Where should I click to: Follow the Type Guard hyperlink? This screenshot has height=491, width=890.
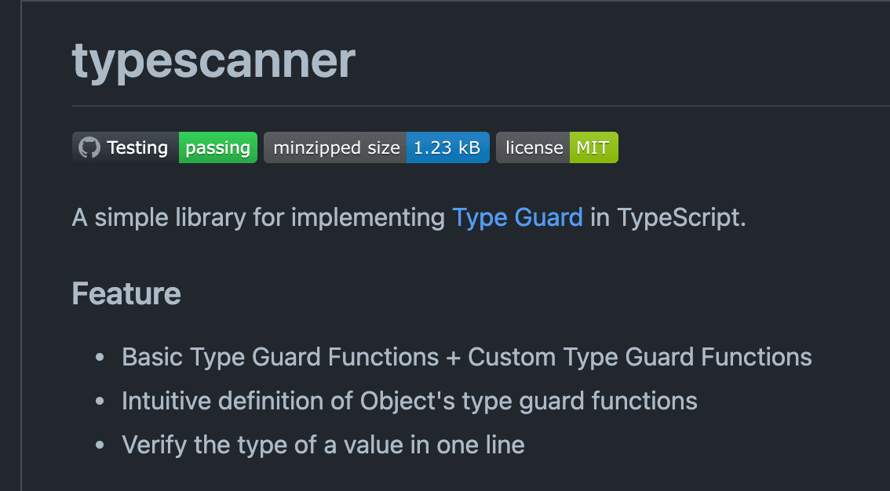pos(517,218)
